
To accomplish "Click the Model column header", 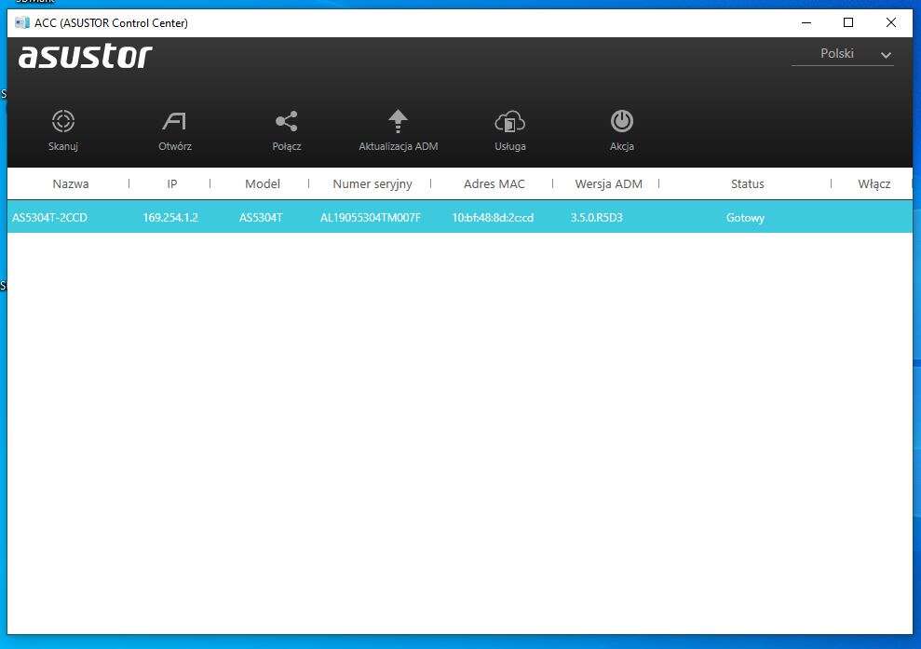I will (x=262, y=184).
